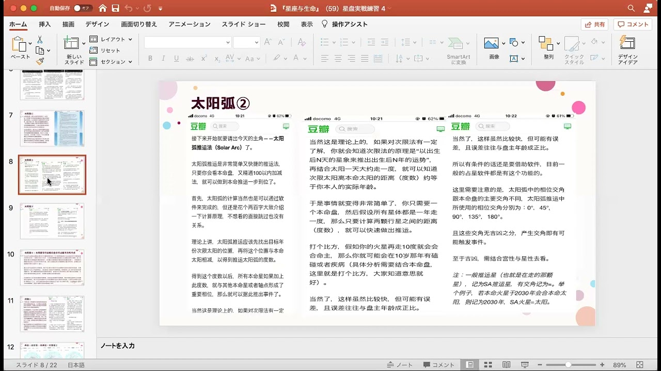Click the Cut scissors icon
This screenshot has width=661, height=371.
click(40, 40)
